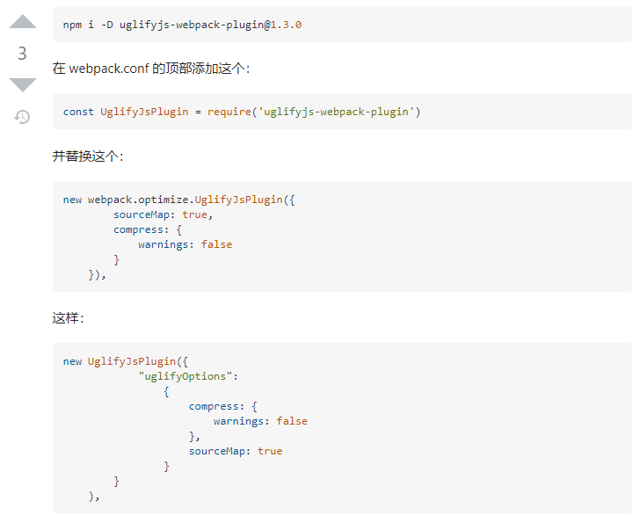Click the text 并替换这个
The height and width of the screenshot is (516, 640).
point(87,156)
